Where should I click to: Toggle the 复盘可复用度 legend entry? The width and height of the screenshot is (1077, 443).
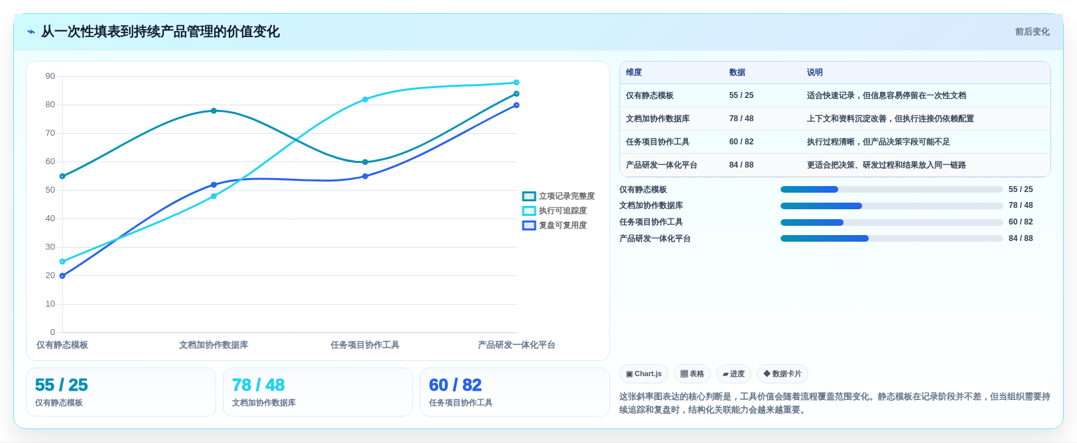pos(554,225)
